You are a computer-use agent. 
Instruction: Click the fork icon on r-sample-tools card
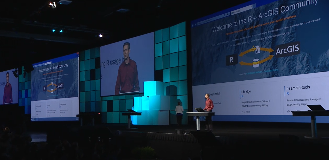[x=288, y=112]
